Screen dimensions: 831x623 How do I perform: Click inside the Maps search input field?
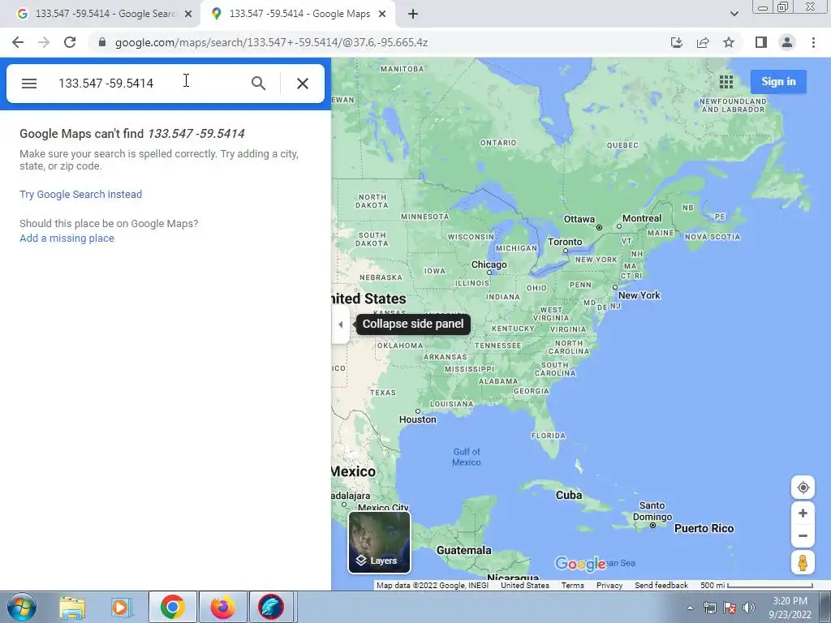149,84
